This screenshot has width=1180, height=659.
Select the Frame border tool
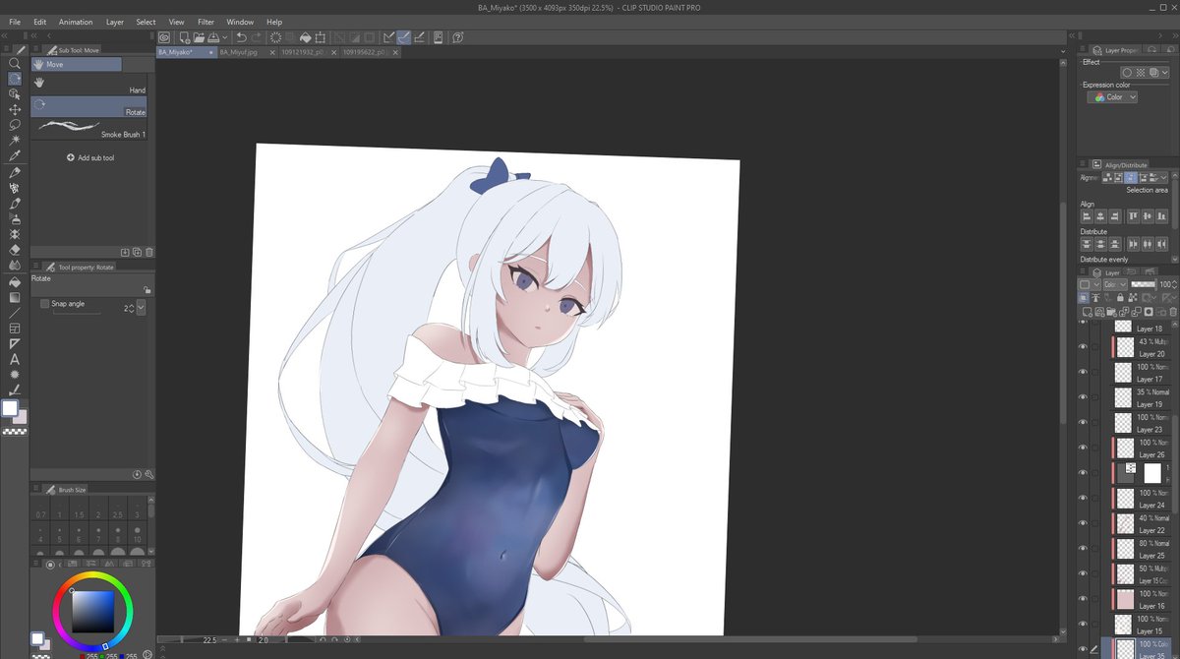click(15, 329)
